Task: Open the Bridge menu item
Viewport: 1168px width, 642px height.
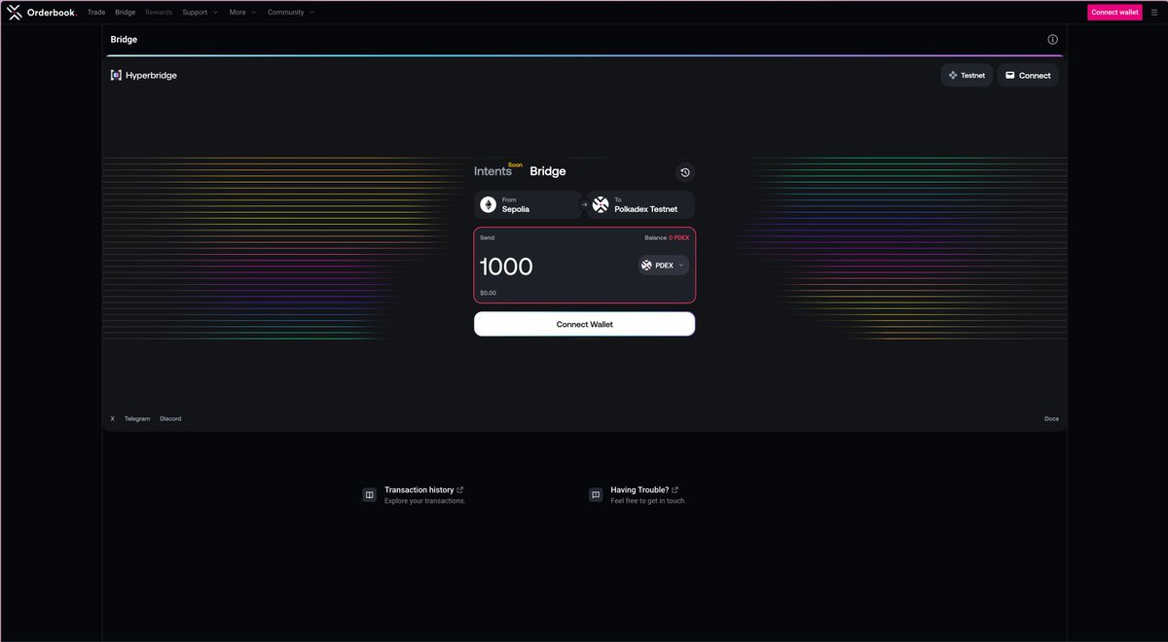Action: tap(125, 12)
